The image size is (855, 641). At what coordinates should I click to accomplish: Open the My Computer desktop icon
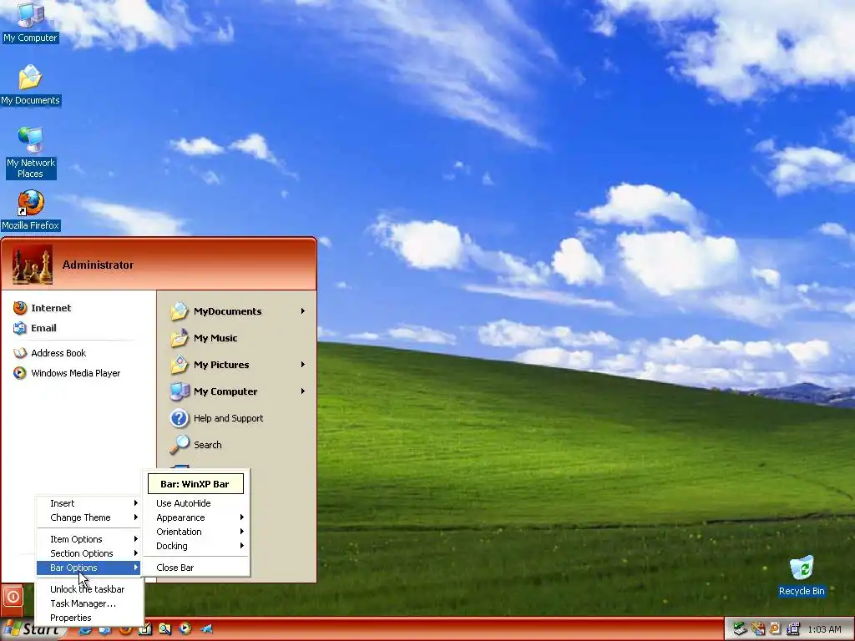[x=30, y=22]
